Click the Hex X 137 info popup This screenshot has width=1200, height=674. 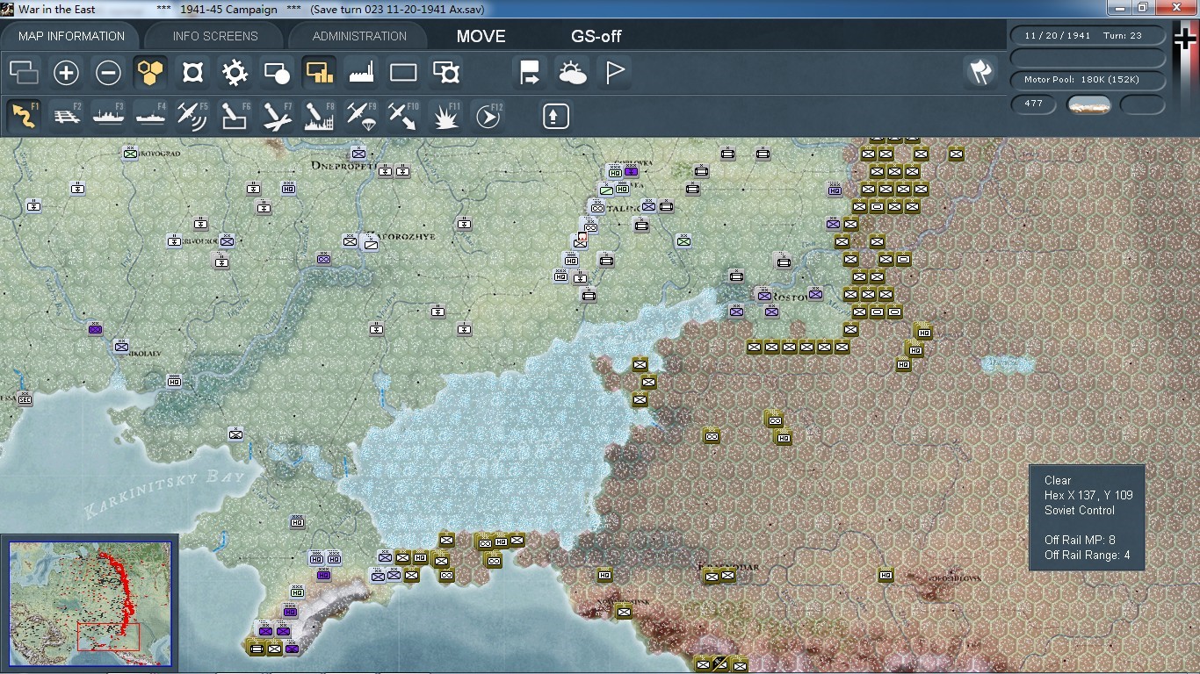tap(1087, 518)
